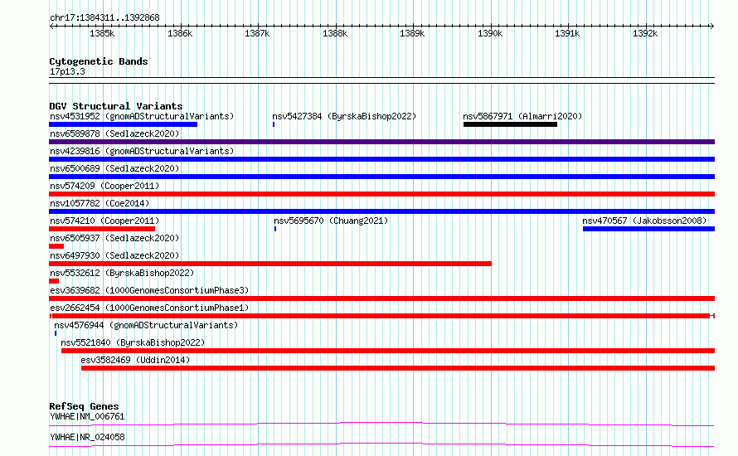Click the DGV Structural Variants track title

click(x=116, y=106)
